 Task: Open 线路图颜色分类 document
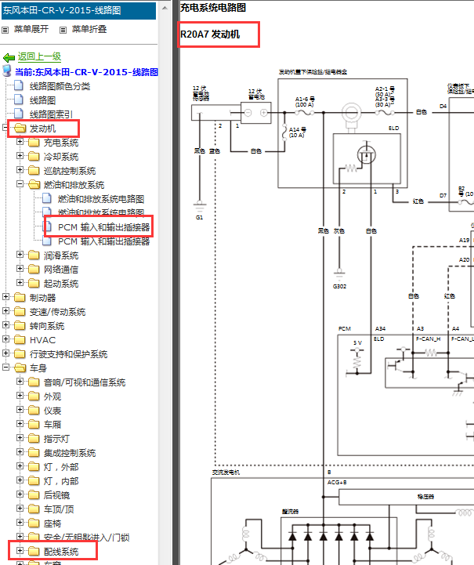point(60,86)
